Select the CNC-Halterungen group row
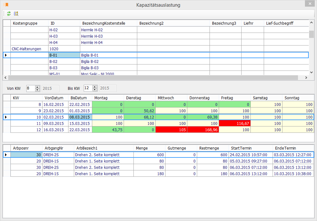The image size is (317, 221). pyautogui.click(x=26, y=49)
